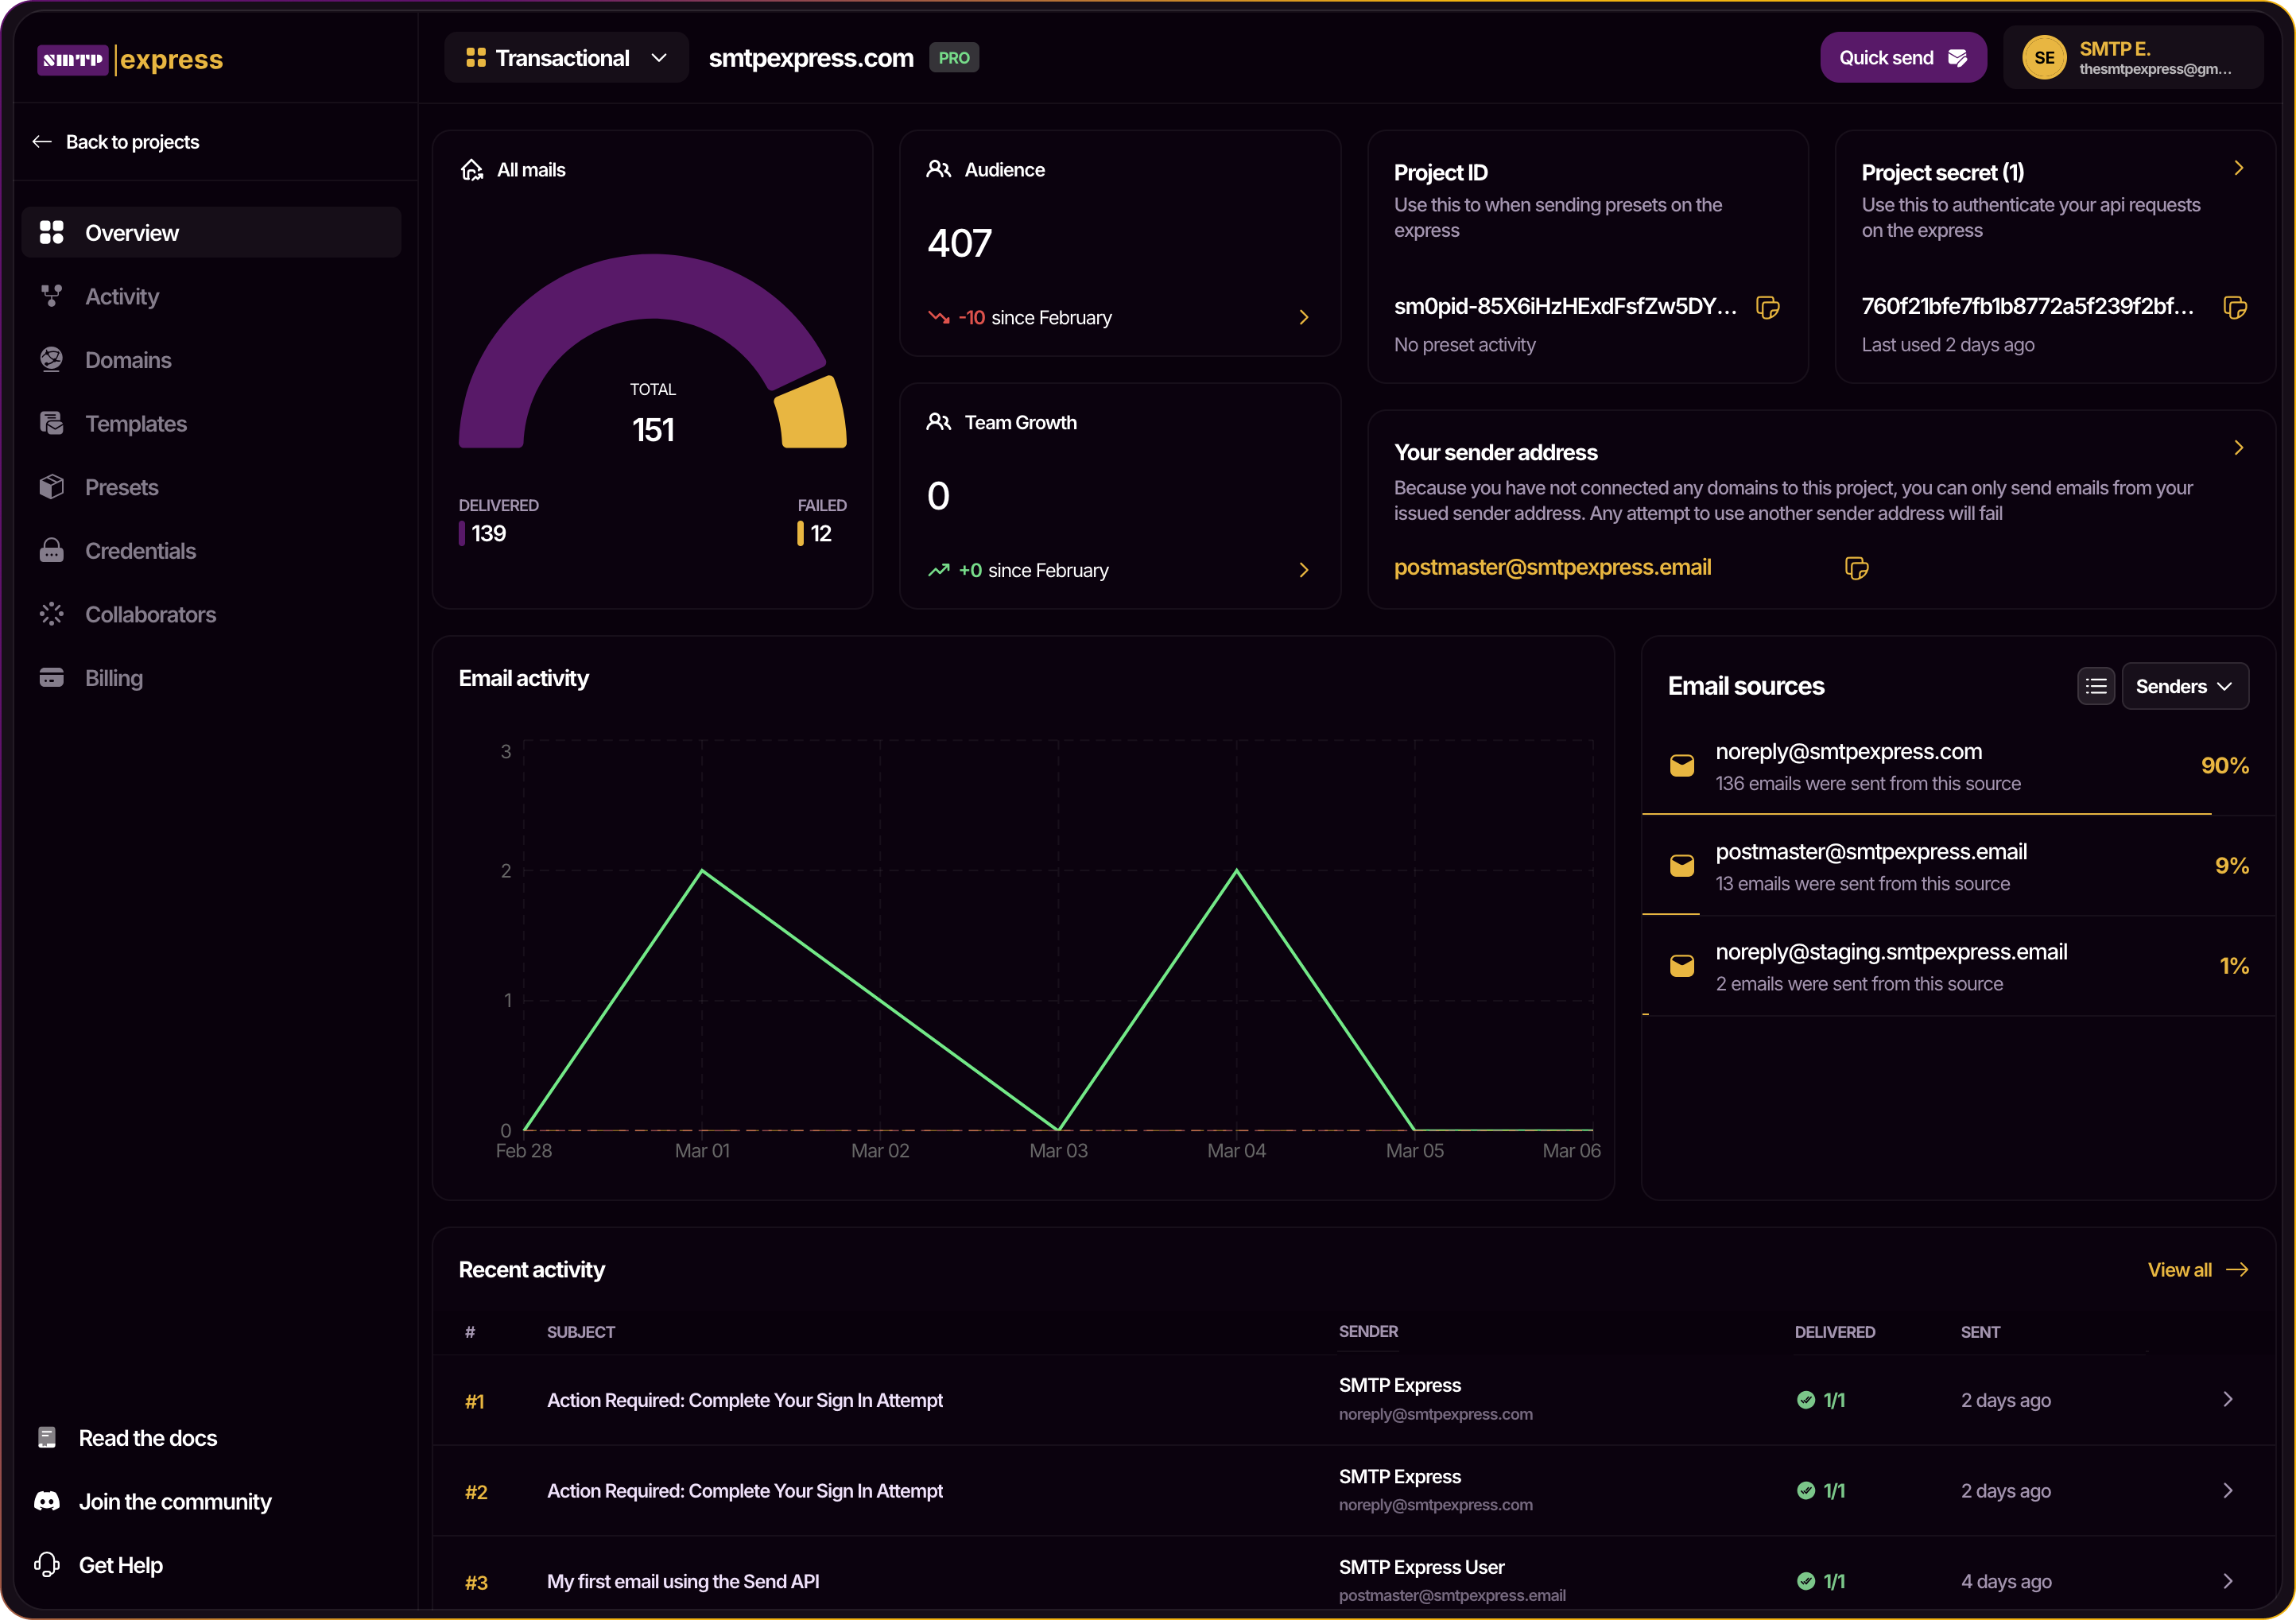2296x1620 pixels.
Task: Click the Billing card icon
Action: 52,678
